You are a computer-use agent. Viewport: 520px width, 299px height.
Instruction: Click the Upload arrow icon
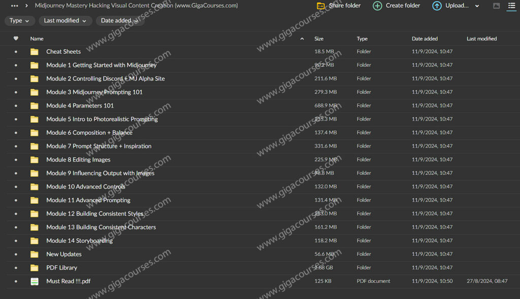click(x=437, y=6)
